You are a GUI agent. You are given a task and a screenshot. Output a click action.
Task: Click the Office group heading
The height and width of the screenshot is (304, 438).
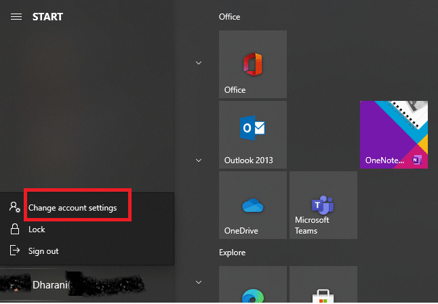230,17
